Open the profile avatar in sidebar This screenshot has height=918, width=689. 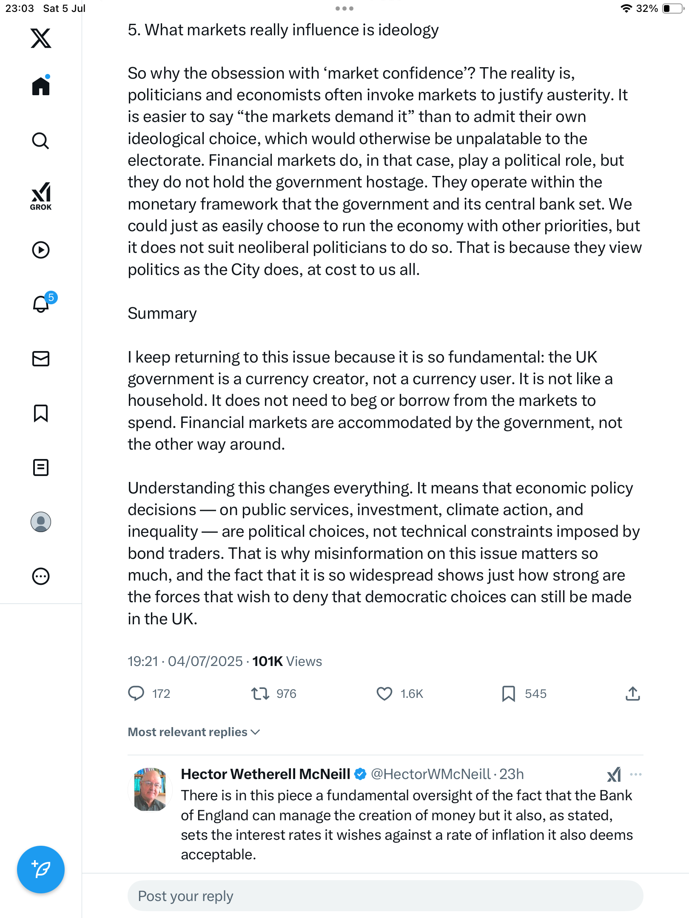pos(41,522)
